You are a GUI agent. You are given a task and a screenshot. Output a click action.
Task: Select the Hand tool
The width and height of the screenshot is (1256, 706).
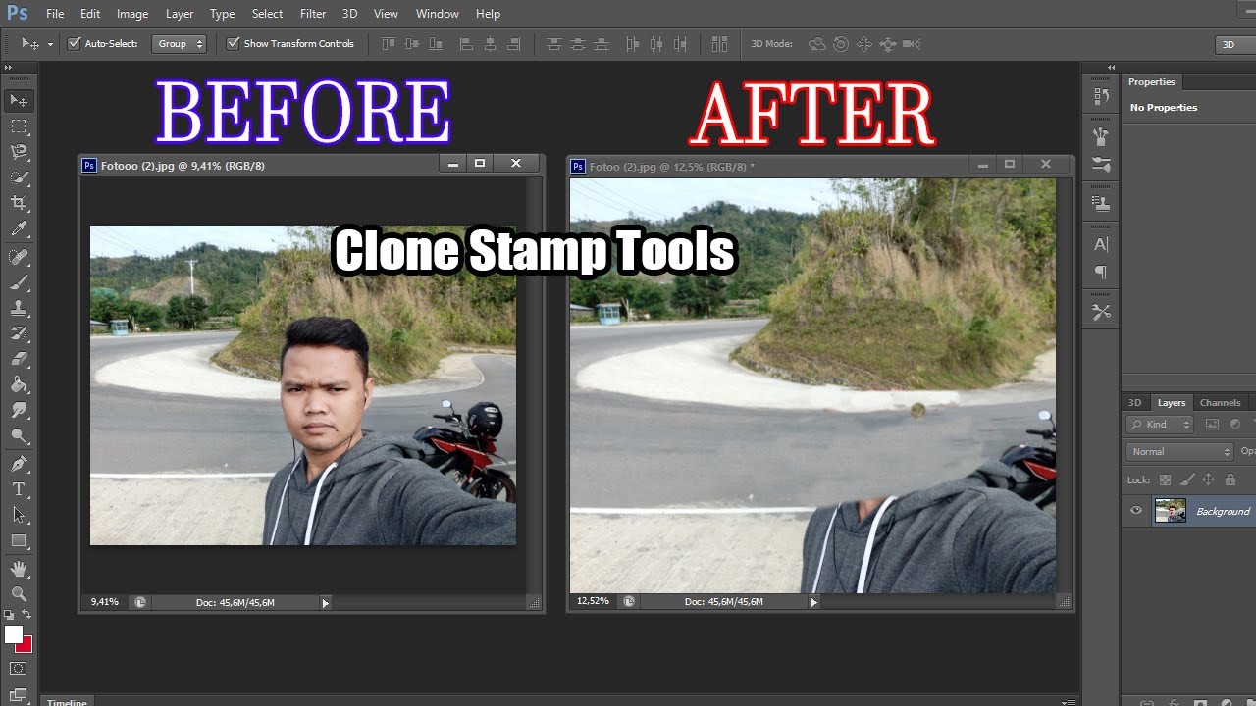(19, 568)
